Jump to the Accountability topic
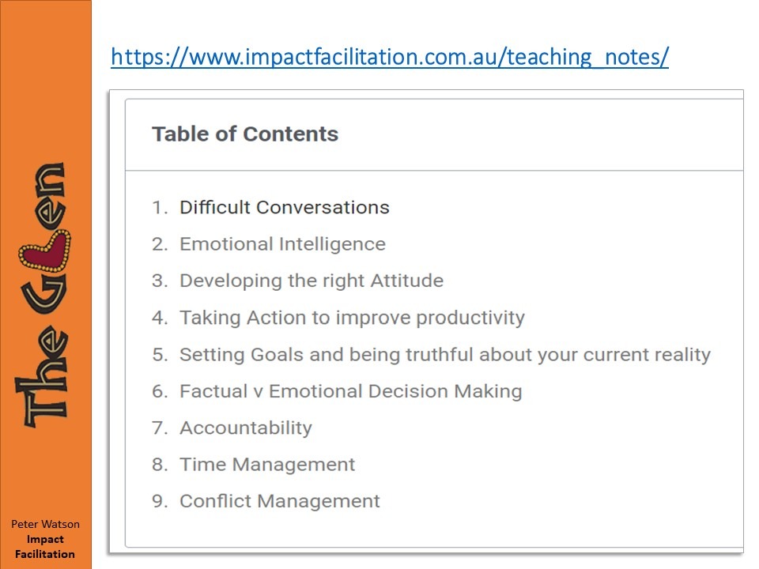 tap(245, 428)
